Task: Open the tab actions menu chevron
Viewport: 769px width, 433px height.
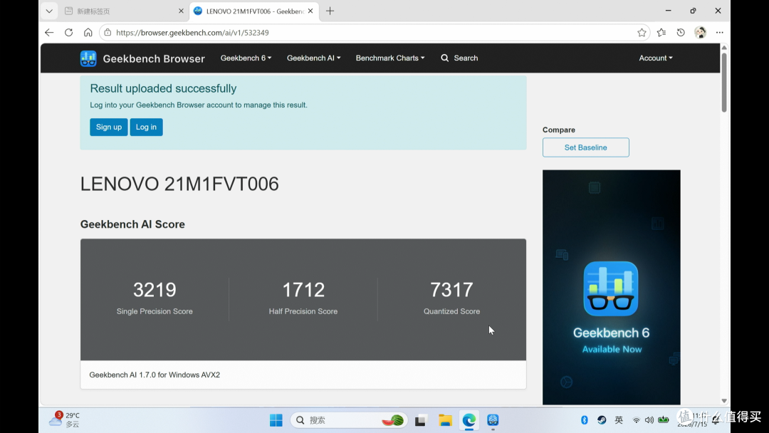Action: click(49, 11)
